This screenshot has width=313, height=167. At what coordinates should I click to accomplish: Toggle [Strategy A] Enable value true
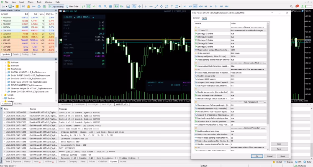click(248, 34)
